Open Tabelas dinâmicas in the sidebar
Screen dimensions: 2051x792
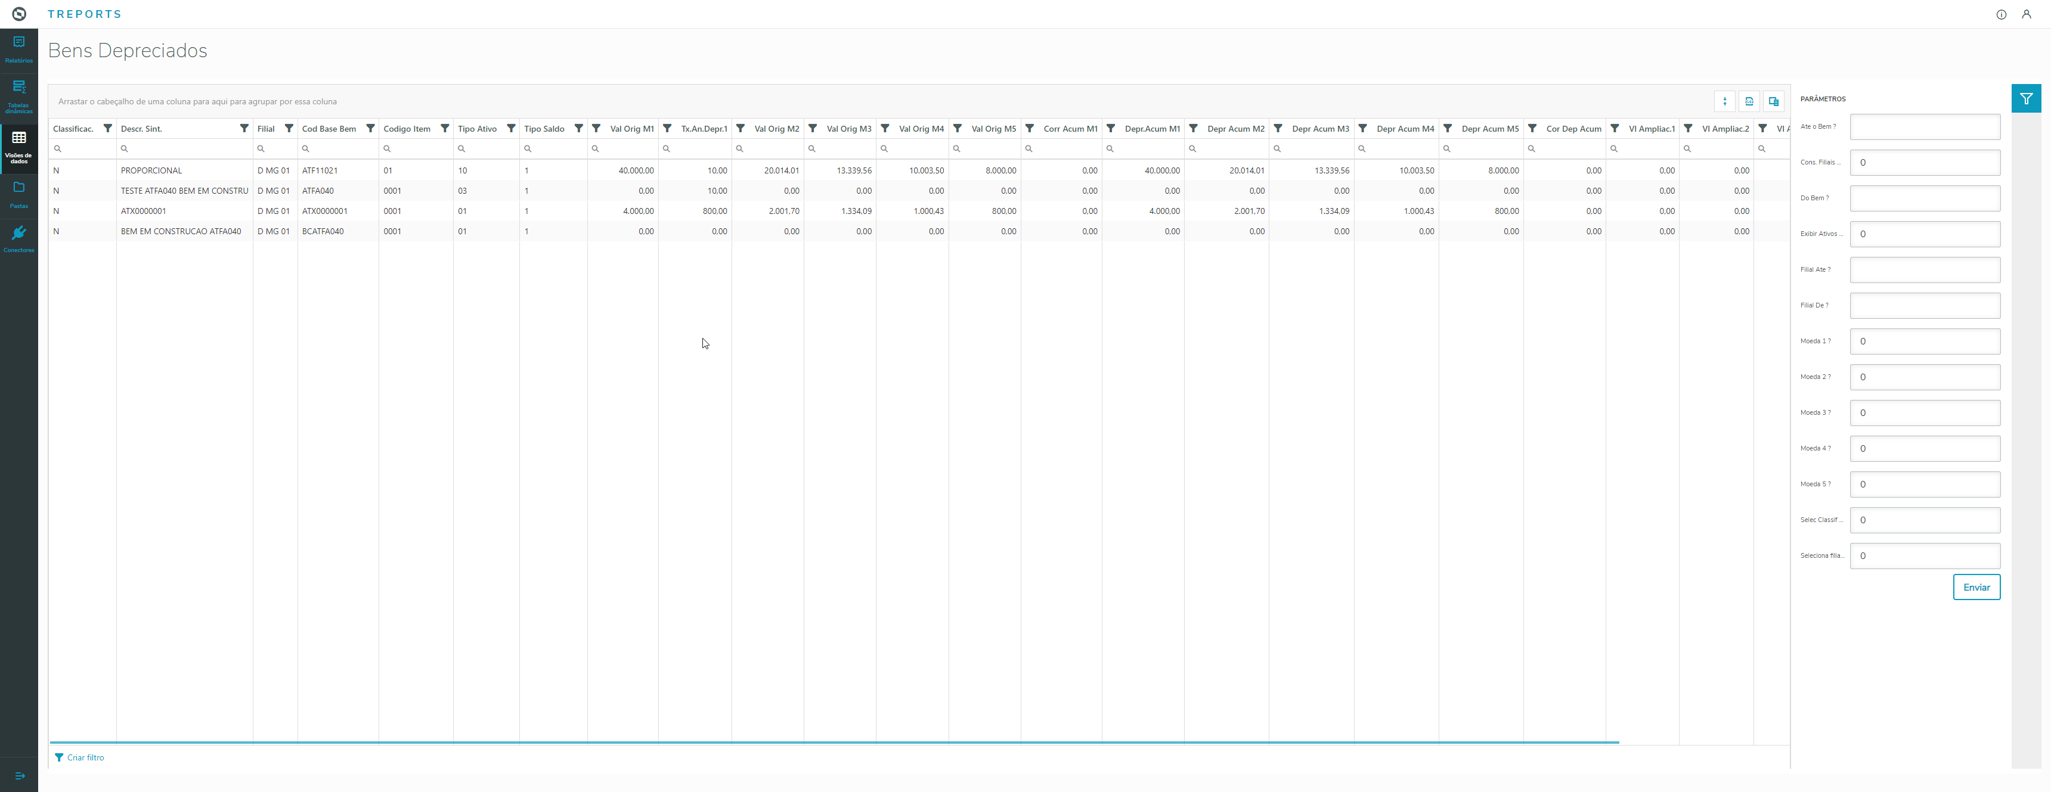pyautogui.click(x=18, y=95)
